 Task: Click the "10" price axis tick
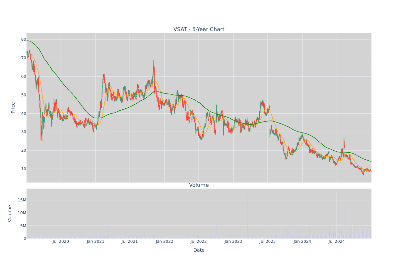[24, 169]
